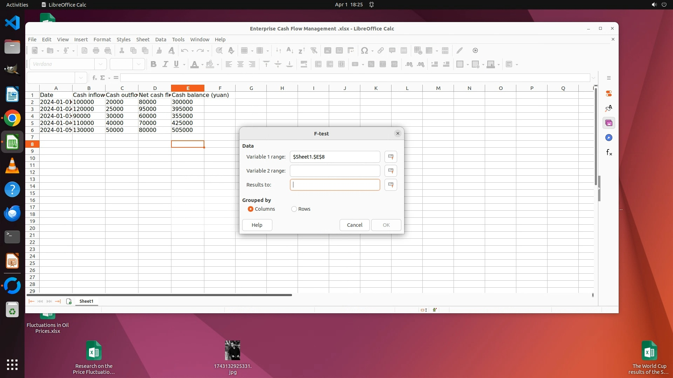Click the Insert Special Character icon
The width and height of the screenshot is (673, 378).
pos(364,51)
